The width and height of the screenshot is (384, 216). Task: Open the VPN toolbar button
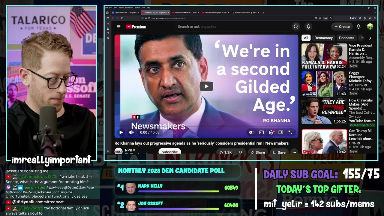coord(353,18)
